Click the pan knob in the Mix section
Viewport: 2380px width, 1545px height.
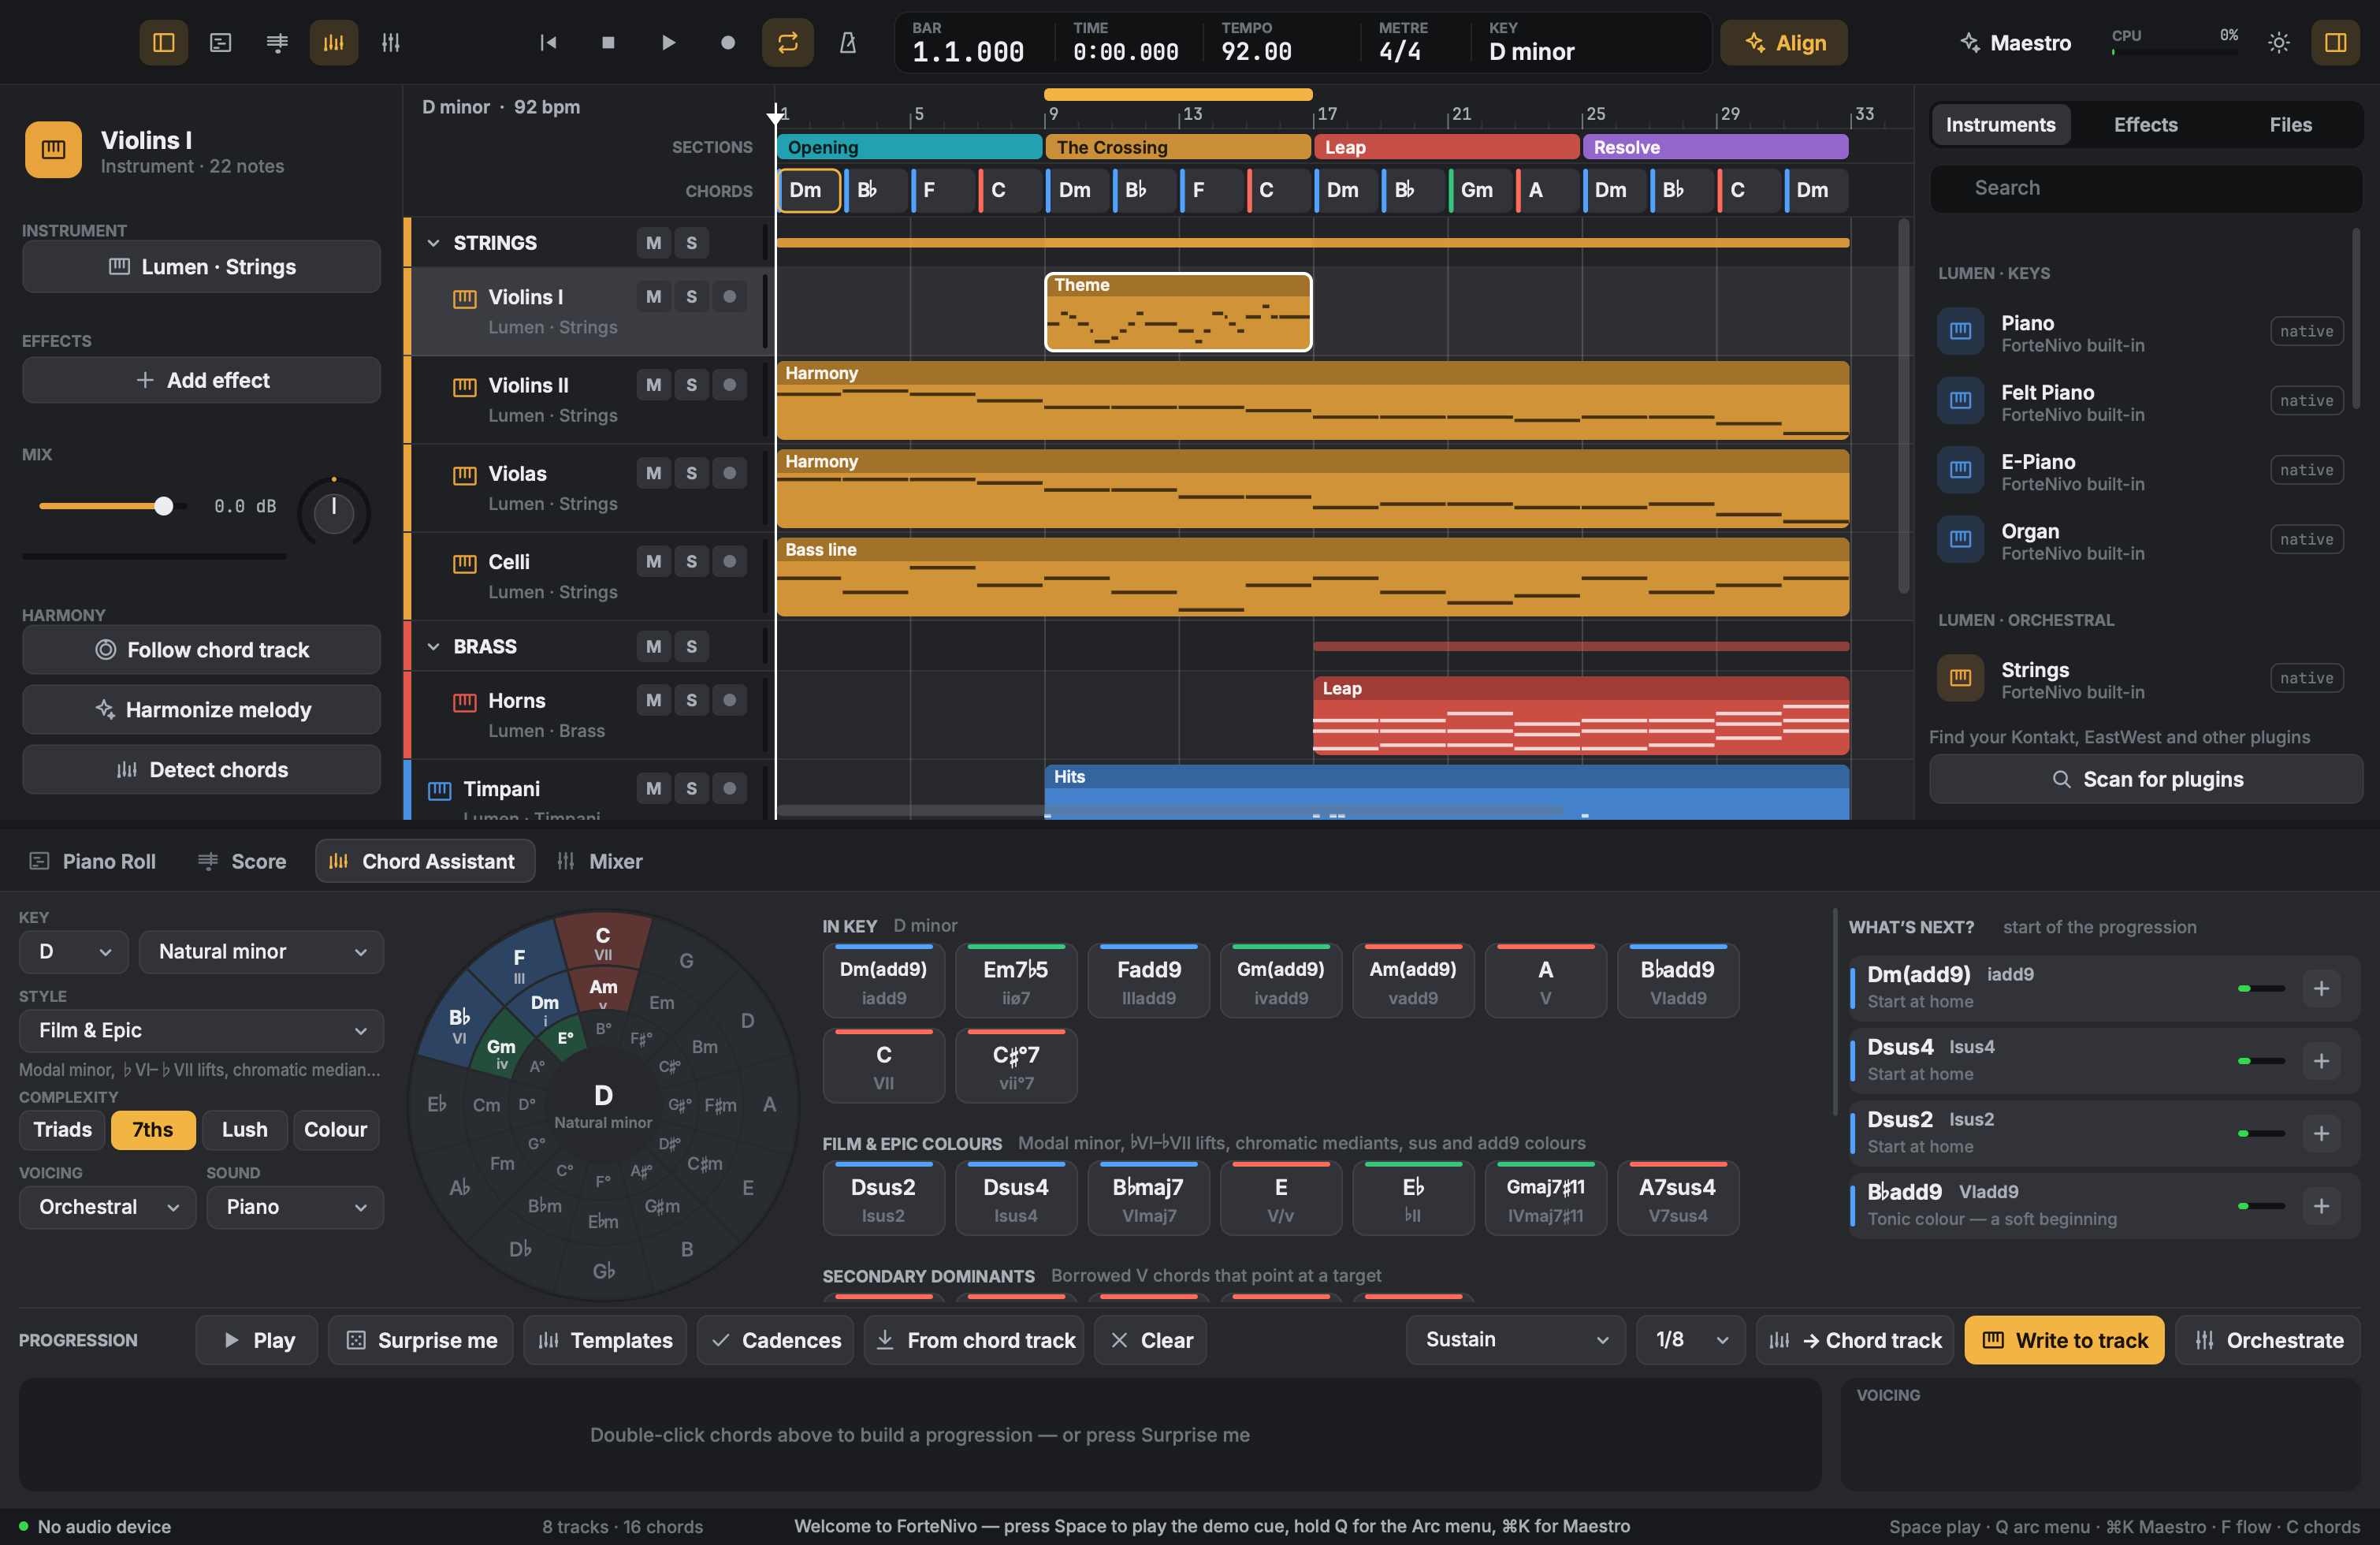pos(334,513)
